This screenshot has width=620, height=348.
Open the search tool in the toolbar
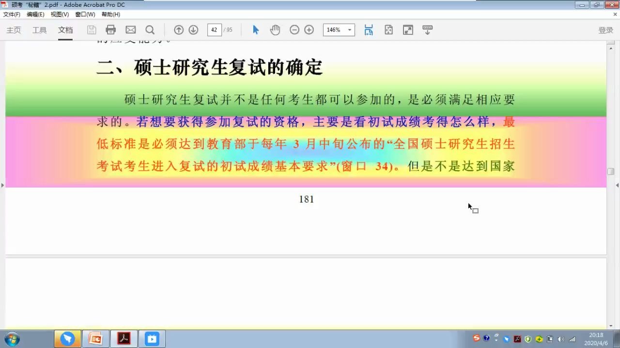coord(150,29)
